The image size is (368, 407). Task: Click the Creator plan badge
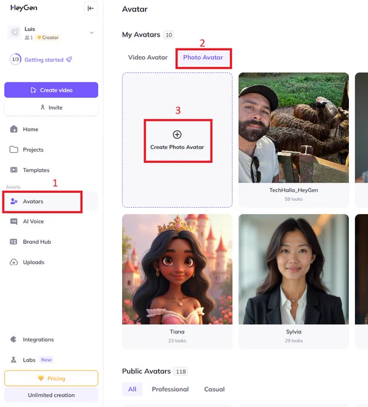click(x=48, y=37)
